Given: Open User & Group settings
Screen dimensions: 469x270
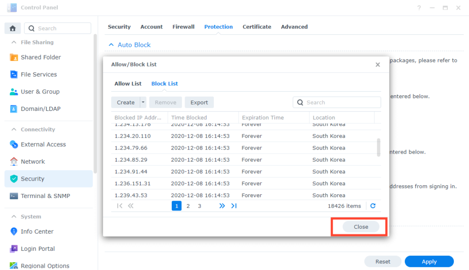Looking at the screenshot, I should tap(39, 91).
